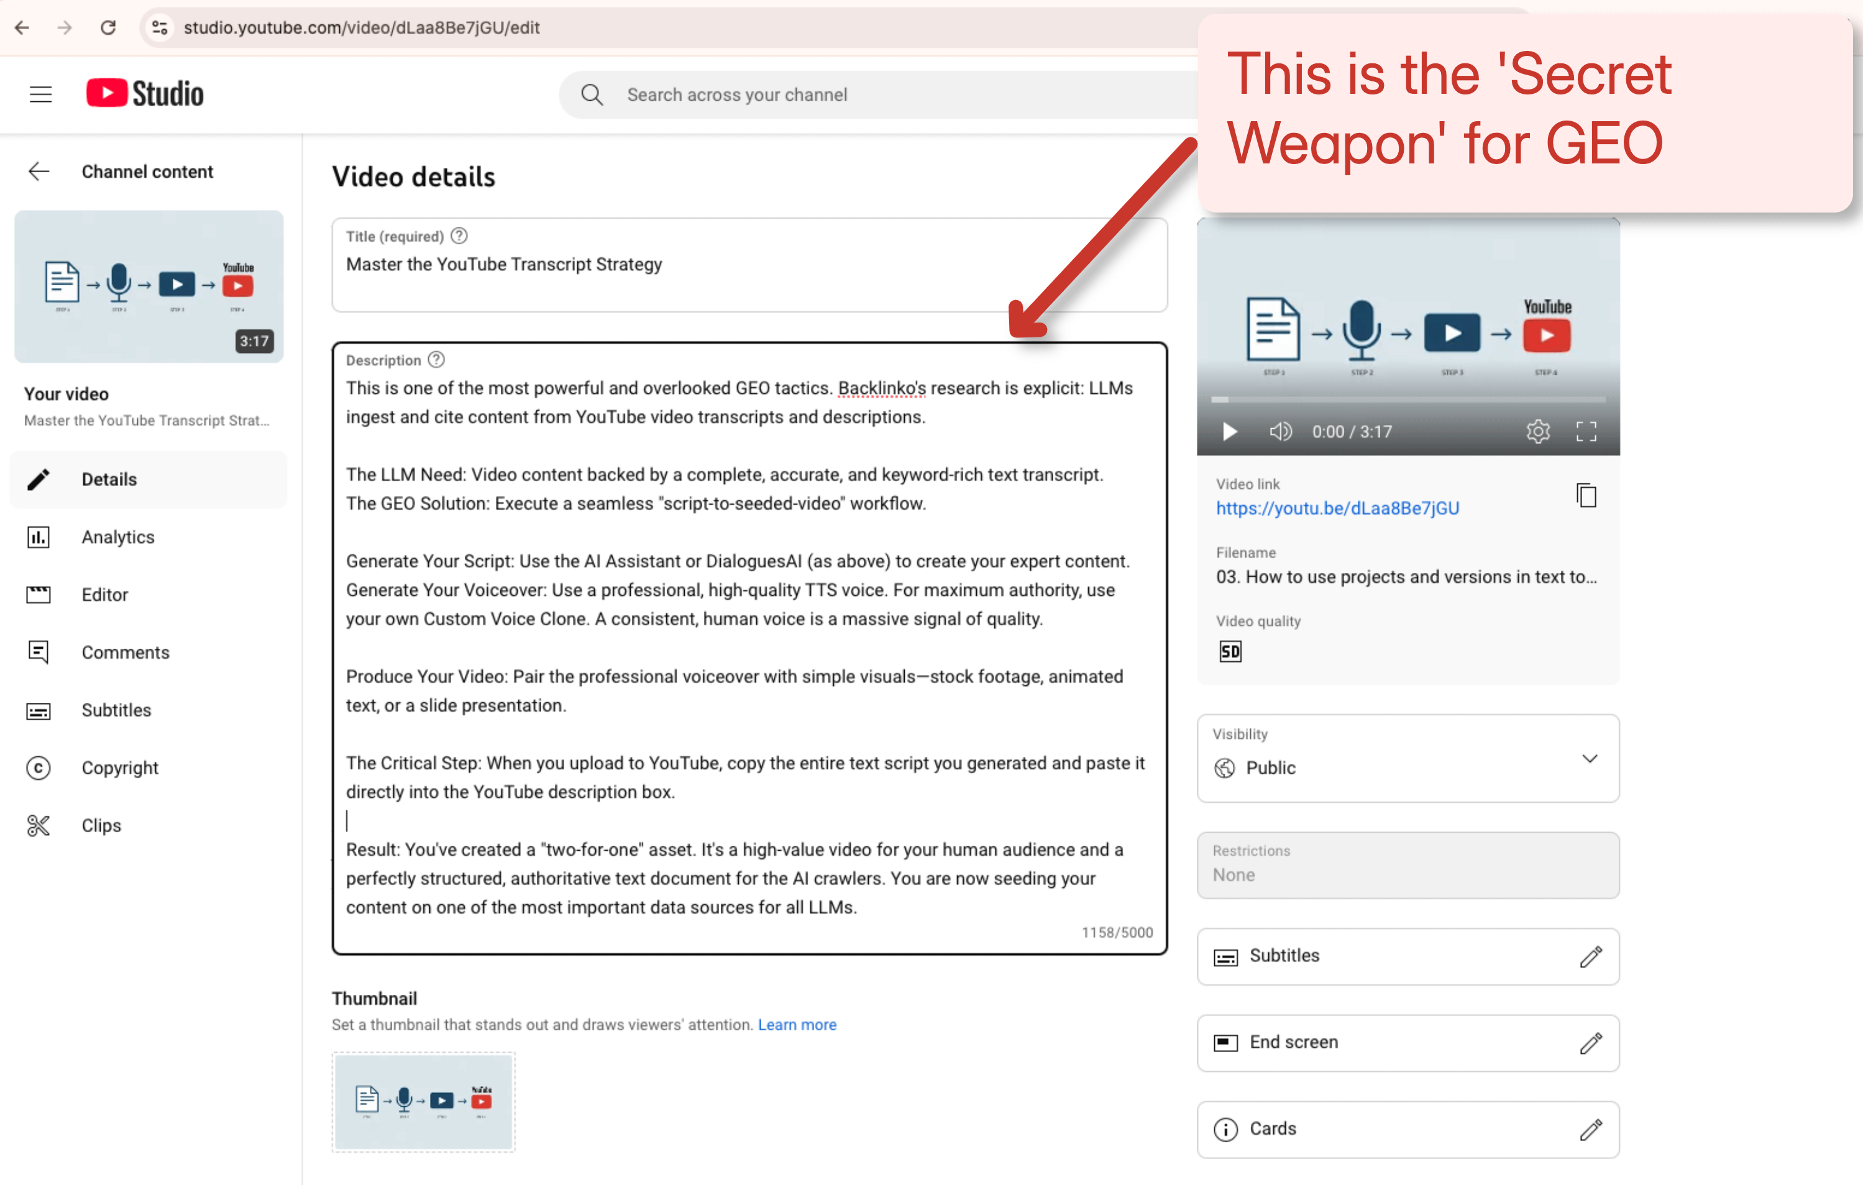Reload the page

pos(108,28)
